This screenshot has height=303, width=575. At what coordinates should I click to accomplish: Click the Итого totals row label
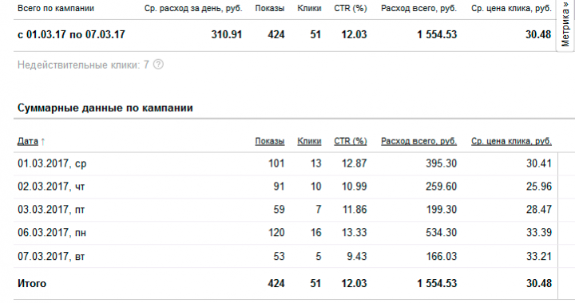[32, 284]
